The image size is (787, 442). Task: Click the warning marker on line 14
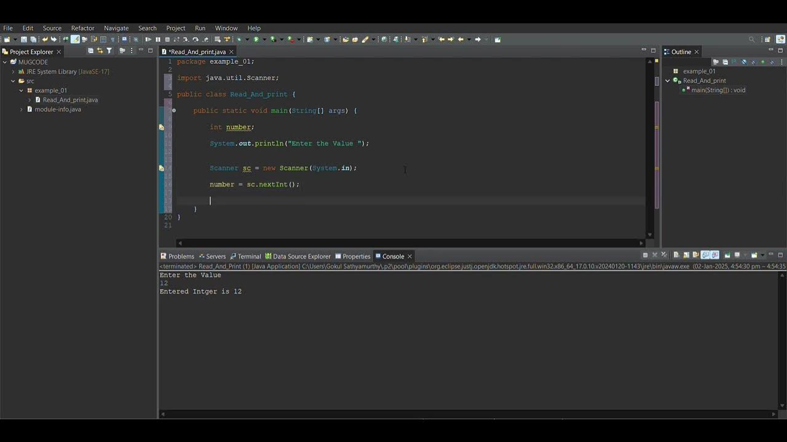coord(162,168)
